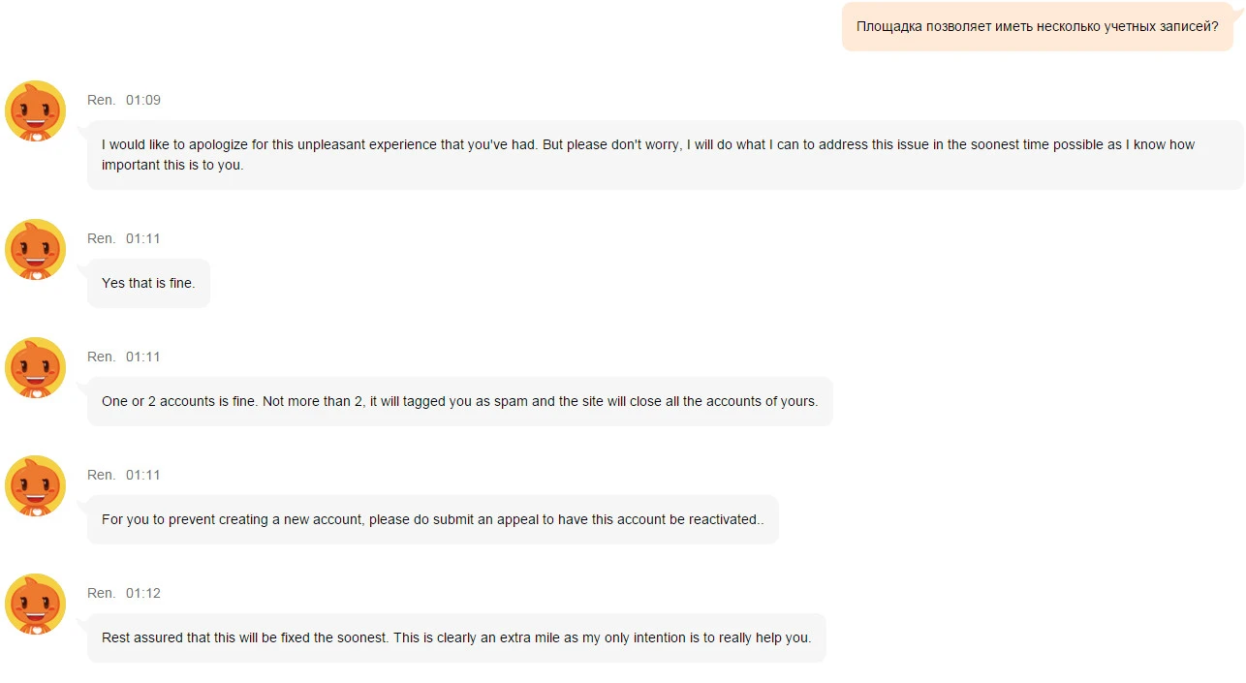Click the 01:11 timestamp above the appeal message
This screenshot has width=1246, height=683.
(143, 475)
